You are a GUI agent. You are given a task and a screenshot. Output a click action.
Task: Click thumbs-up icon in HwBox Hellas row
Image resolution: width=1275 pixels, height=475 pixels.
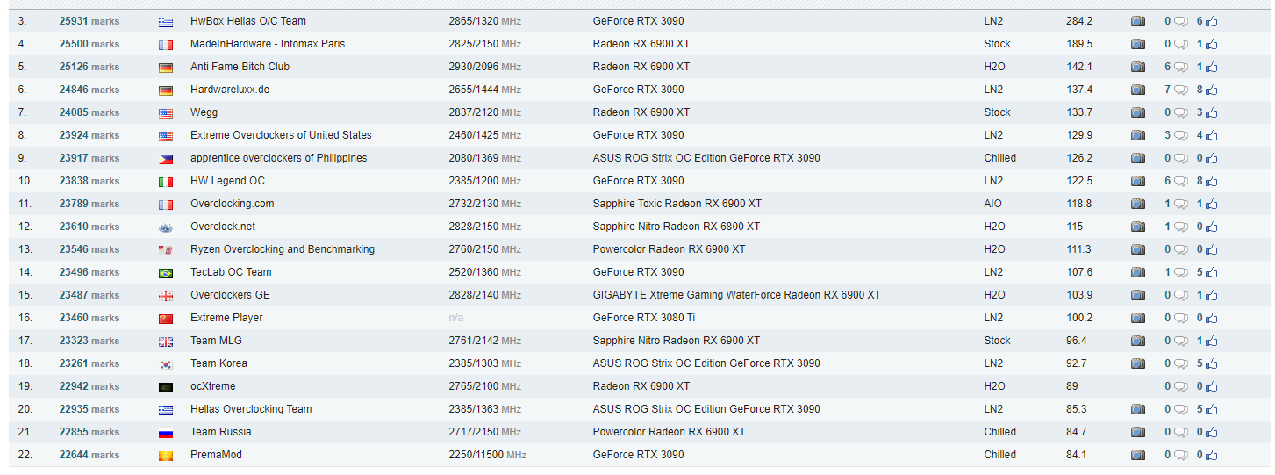[1211, 21]
